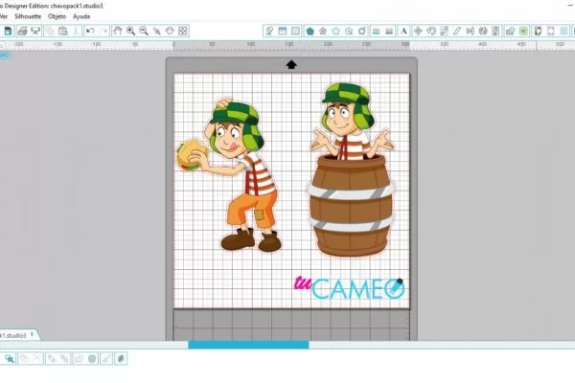Viewport: 575px width, 383px height.
Task: Open the Trace panel icon
Action: tap(510, 31)
